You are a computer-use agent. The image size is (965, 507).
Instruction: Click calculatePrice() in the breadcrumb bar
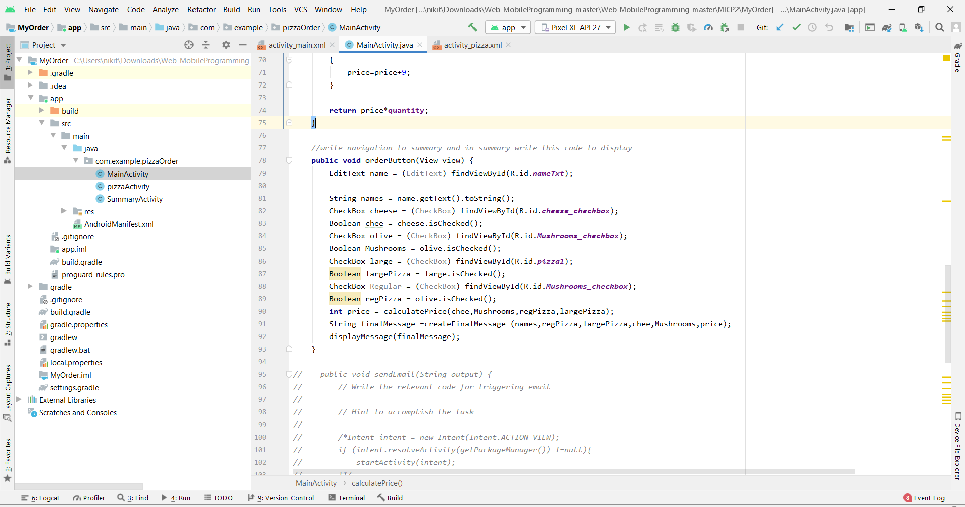pyautogui.click(x=377, y=483)
